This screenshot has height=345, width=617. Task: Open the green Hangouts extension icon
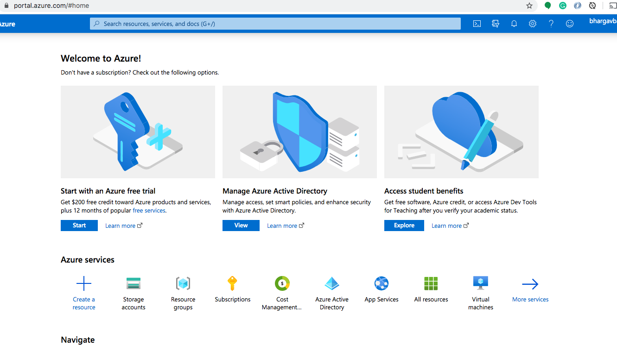pyautogui.click(x=547, y=6)
